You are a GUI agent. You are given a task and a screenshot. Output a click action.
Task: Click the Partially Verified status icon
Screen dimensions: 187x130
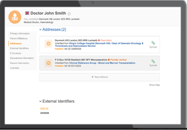tap(109, 60)
